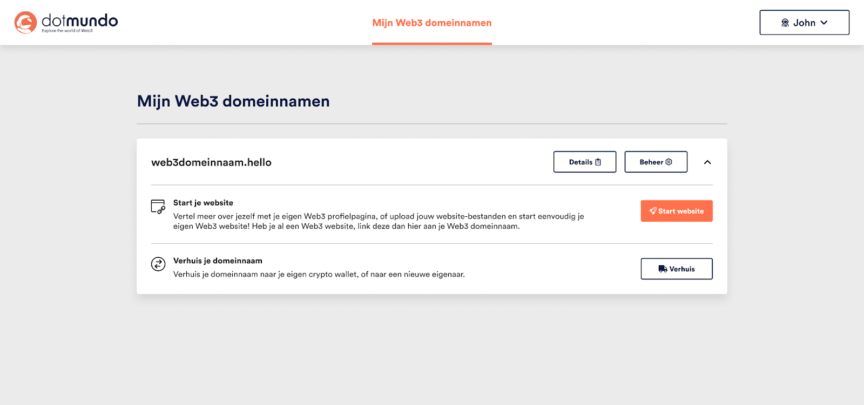Open Beheer for the domain
The width and height of the screenshot is (864, 405).
click(651, 162)
